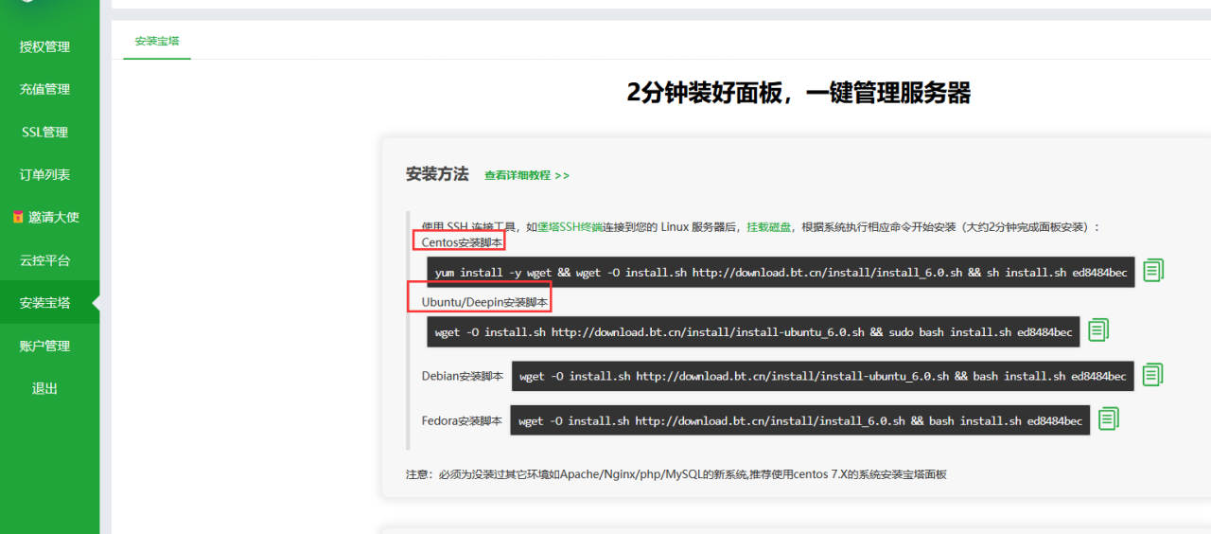
Task: Open 授权管理 in the sidebar
Action: [44, 46]
